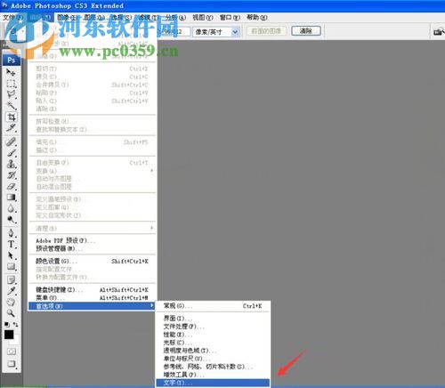Select the Move tool
445x388 pixels.
[11, 72]
